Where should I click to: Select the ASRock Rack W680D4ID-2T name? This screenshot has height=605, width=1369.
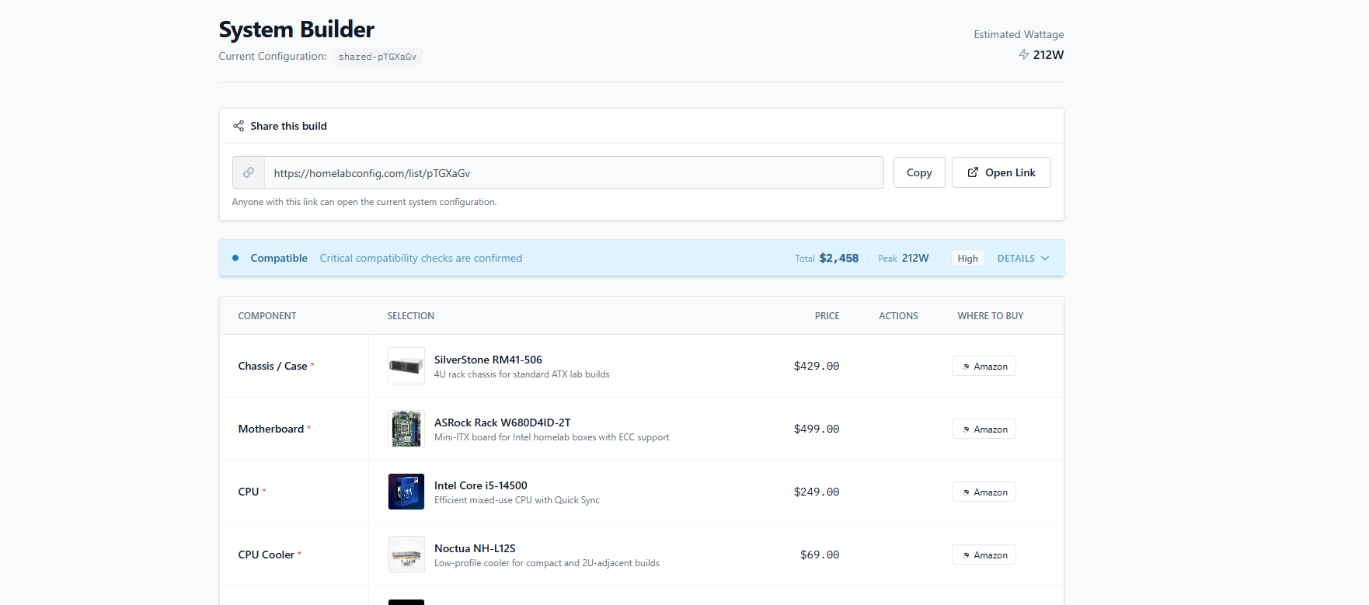pos(502,422)
